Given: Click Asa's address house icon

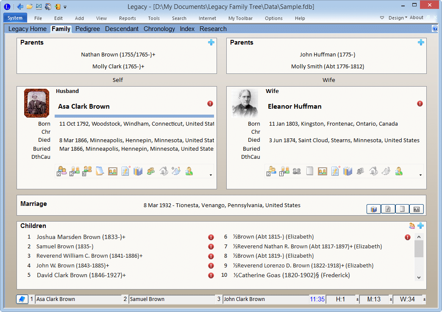Looking at the screenshot, I should (164, 171).
